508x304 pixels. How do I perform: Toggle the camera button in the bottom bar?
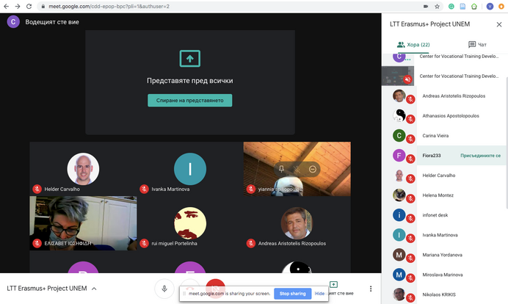coord(215,283)
